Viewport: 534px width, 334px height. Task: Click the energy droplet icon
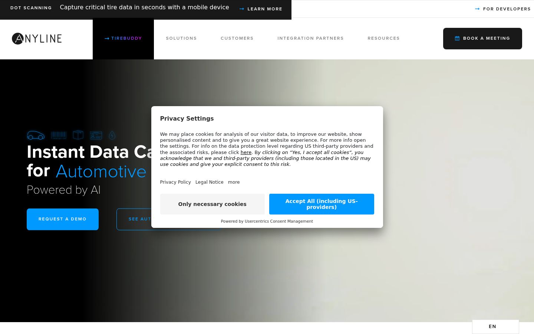(112, 135)
